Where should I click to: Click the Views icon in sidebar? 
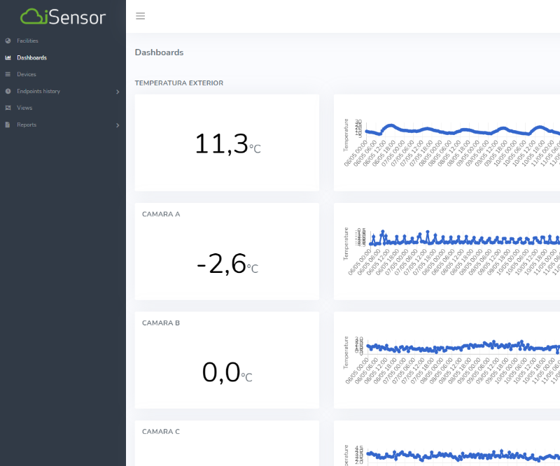point(8,108)
